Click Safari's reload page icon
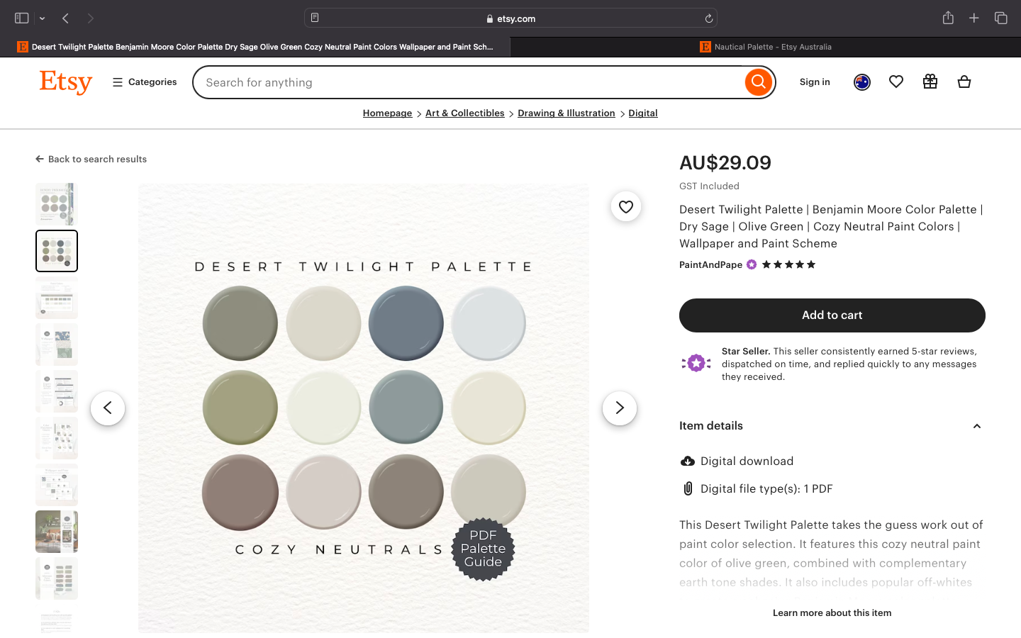Screen dimensions: 1021x638 coord(708,18)
